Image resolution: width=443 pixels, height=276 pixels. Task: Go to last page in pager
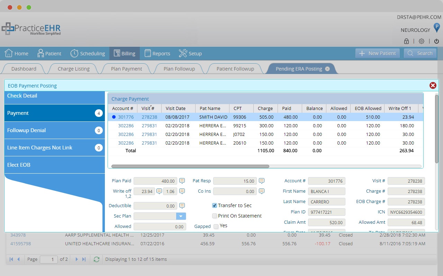click(84, 259)
